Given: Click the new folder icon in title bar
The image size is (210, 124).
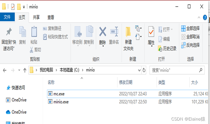Looking at the screenshot, I should coord(19,7).
